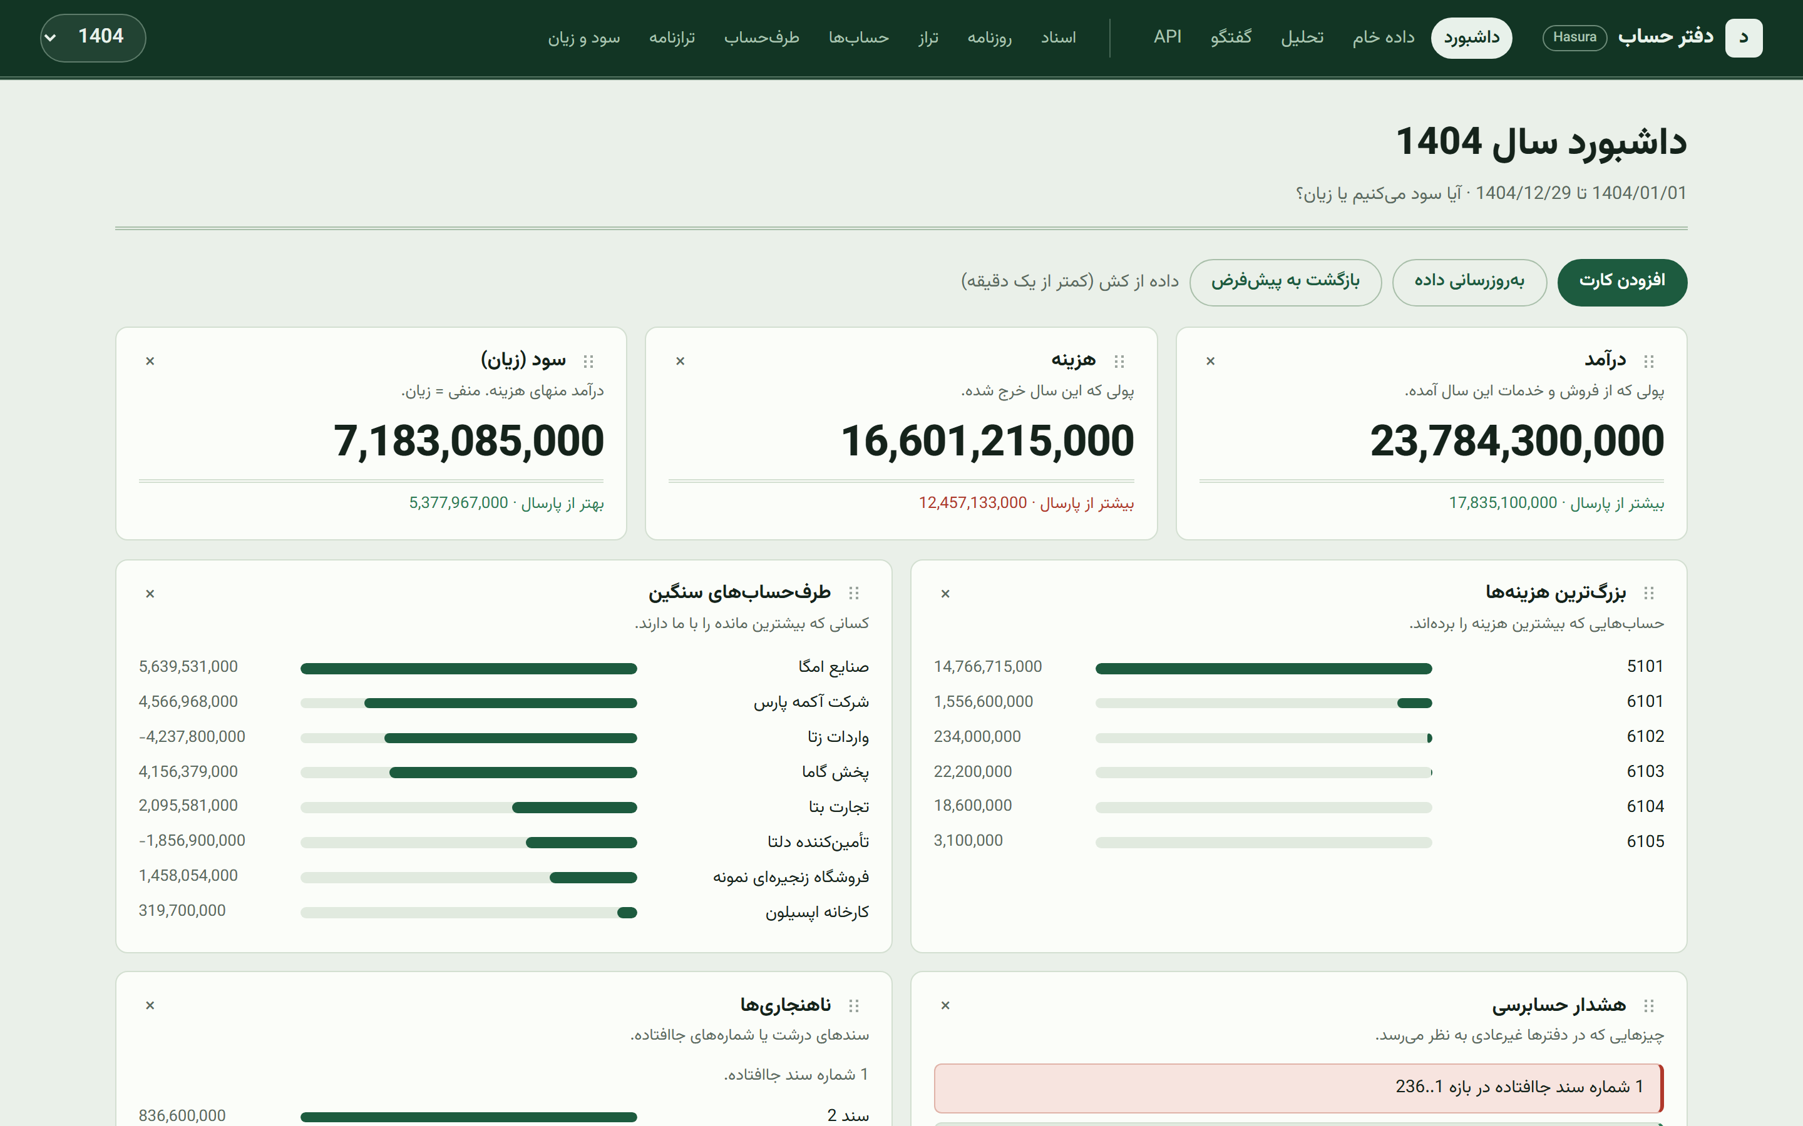
Task: Click the value 16,601,215,000
Action: pyautogui.click(x=987, y=440)
